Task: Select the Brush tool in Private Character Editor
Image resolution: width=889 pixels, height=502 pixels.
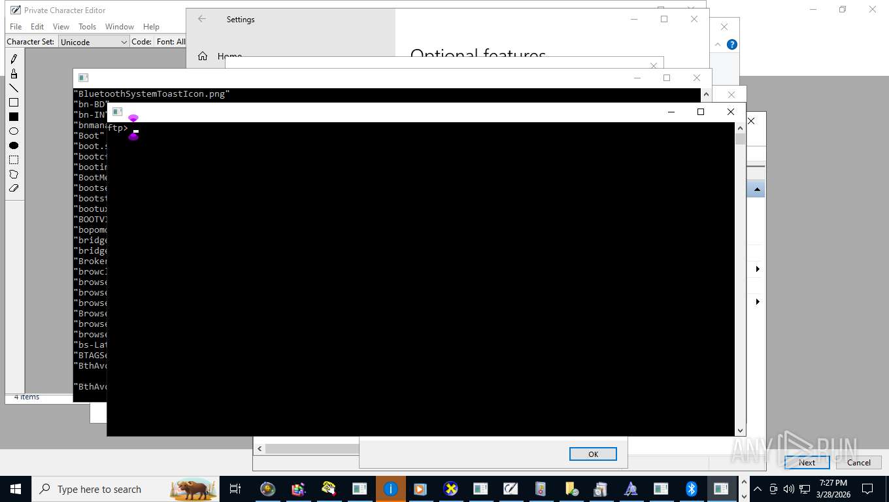Action: (14, 74)
